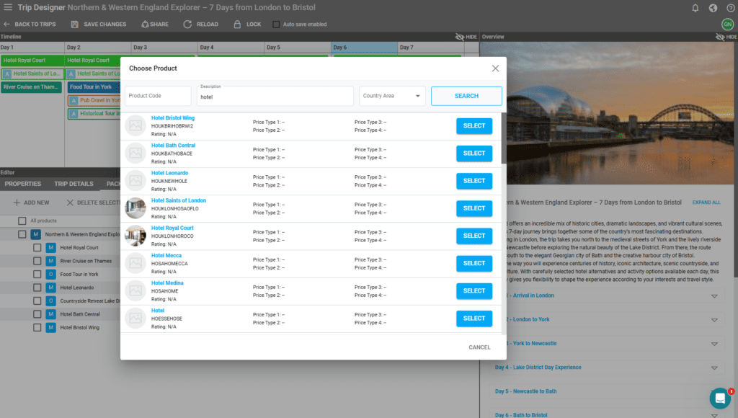Click the globe language icon
The image size is (738, 418).
coord(713,8)
